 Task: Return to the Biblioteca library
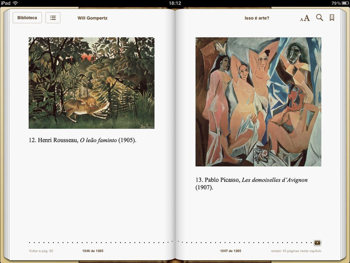tap(27, 18)
